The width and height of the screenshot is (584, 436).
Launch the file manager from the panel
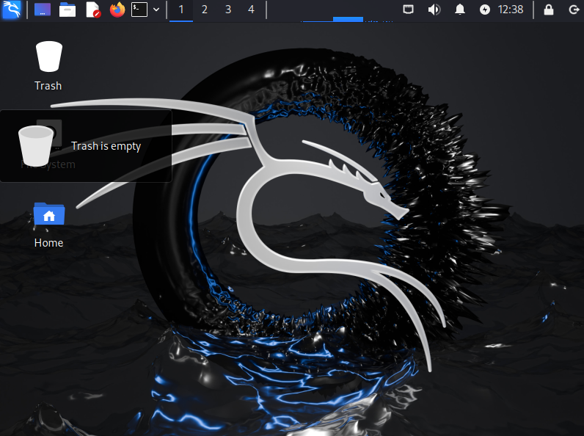coord(67,10)
